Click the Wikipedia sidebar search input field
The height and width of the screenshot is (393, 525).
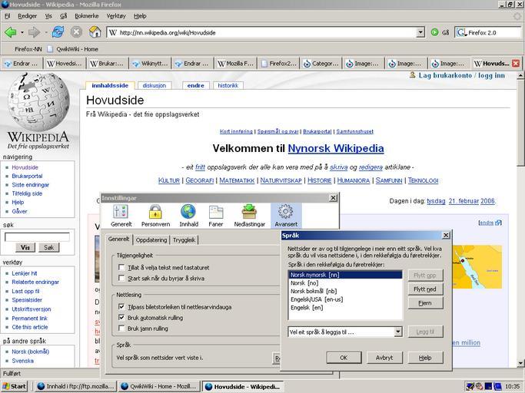(37, 237)
